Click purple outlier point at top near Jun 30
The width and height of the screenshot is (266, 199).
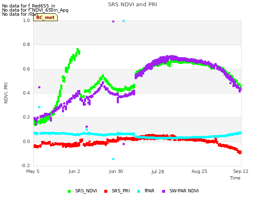click(113, 21)
